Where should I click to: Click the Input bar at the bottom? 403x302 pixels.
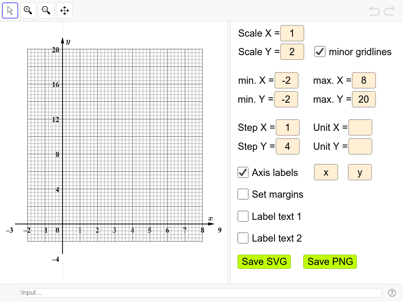point(201,293)
